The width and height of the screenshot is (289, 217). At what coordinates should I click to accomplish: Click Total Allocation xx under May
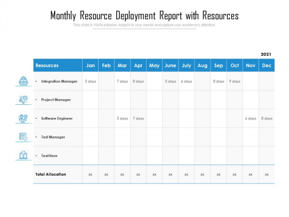pyautogui.click(x=154, y=175)
